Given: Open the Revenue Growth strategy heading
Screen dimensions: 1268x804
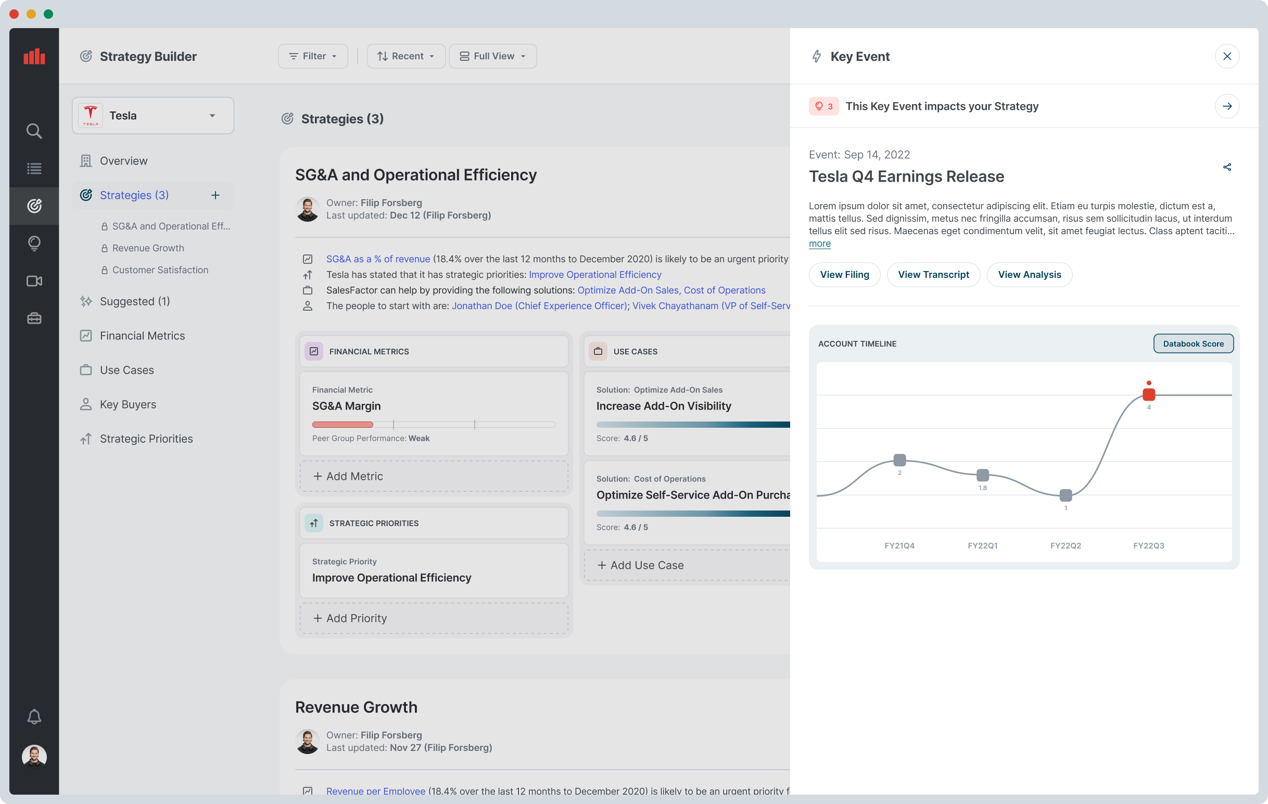Looking at the screenshot, I should 356,707.
